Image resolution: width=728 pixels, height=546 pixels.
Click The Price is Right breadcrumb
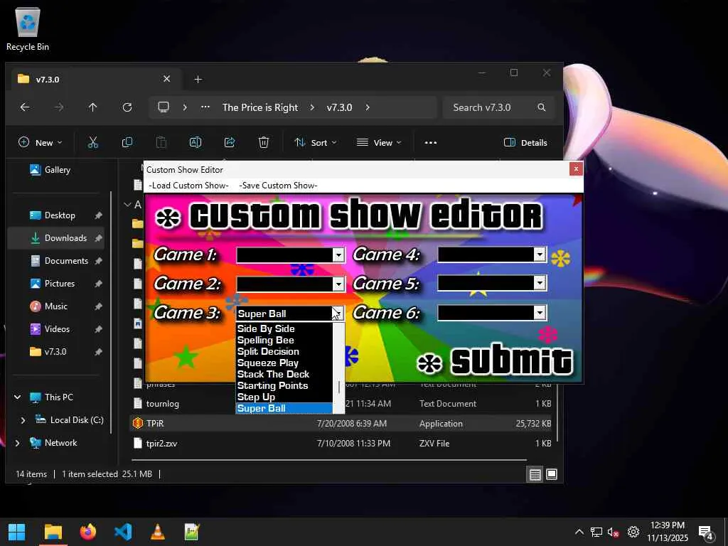coord(260,107)
